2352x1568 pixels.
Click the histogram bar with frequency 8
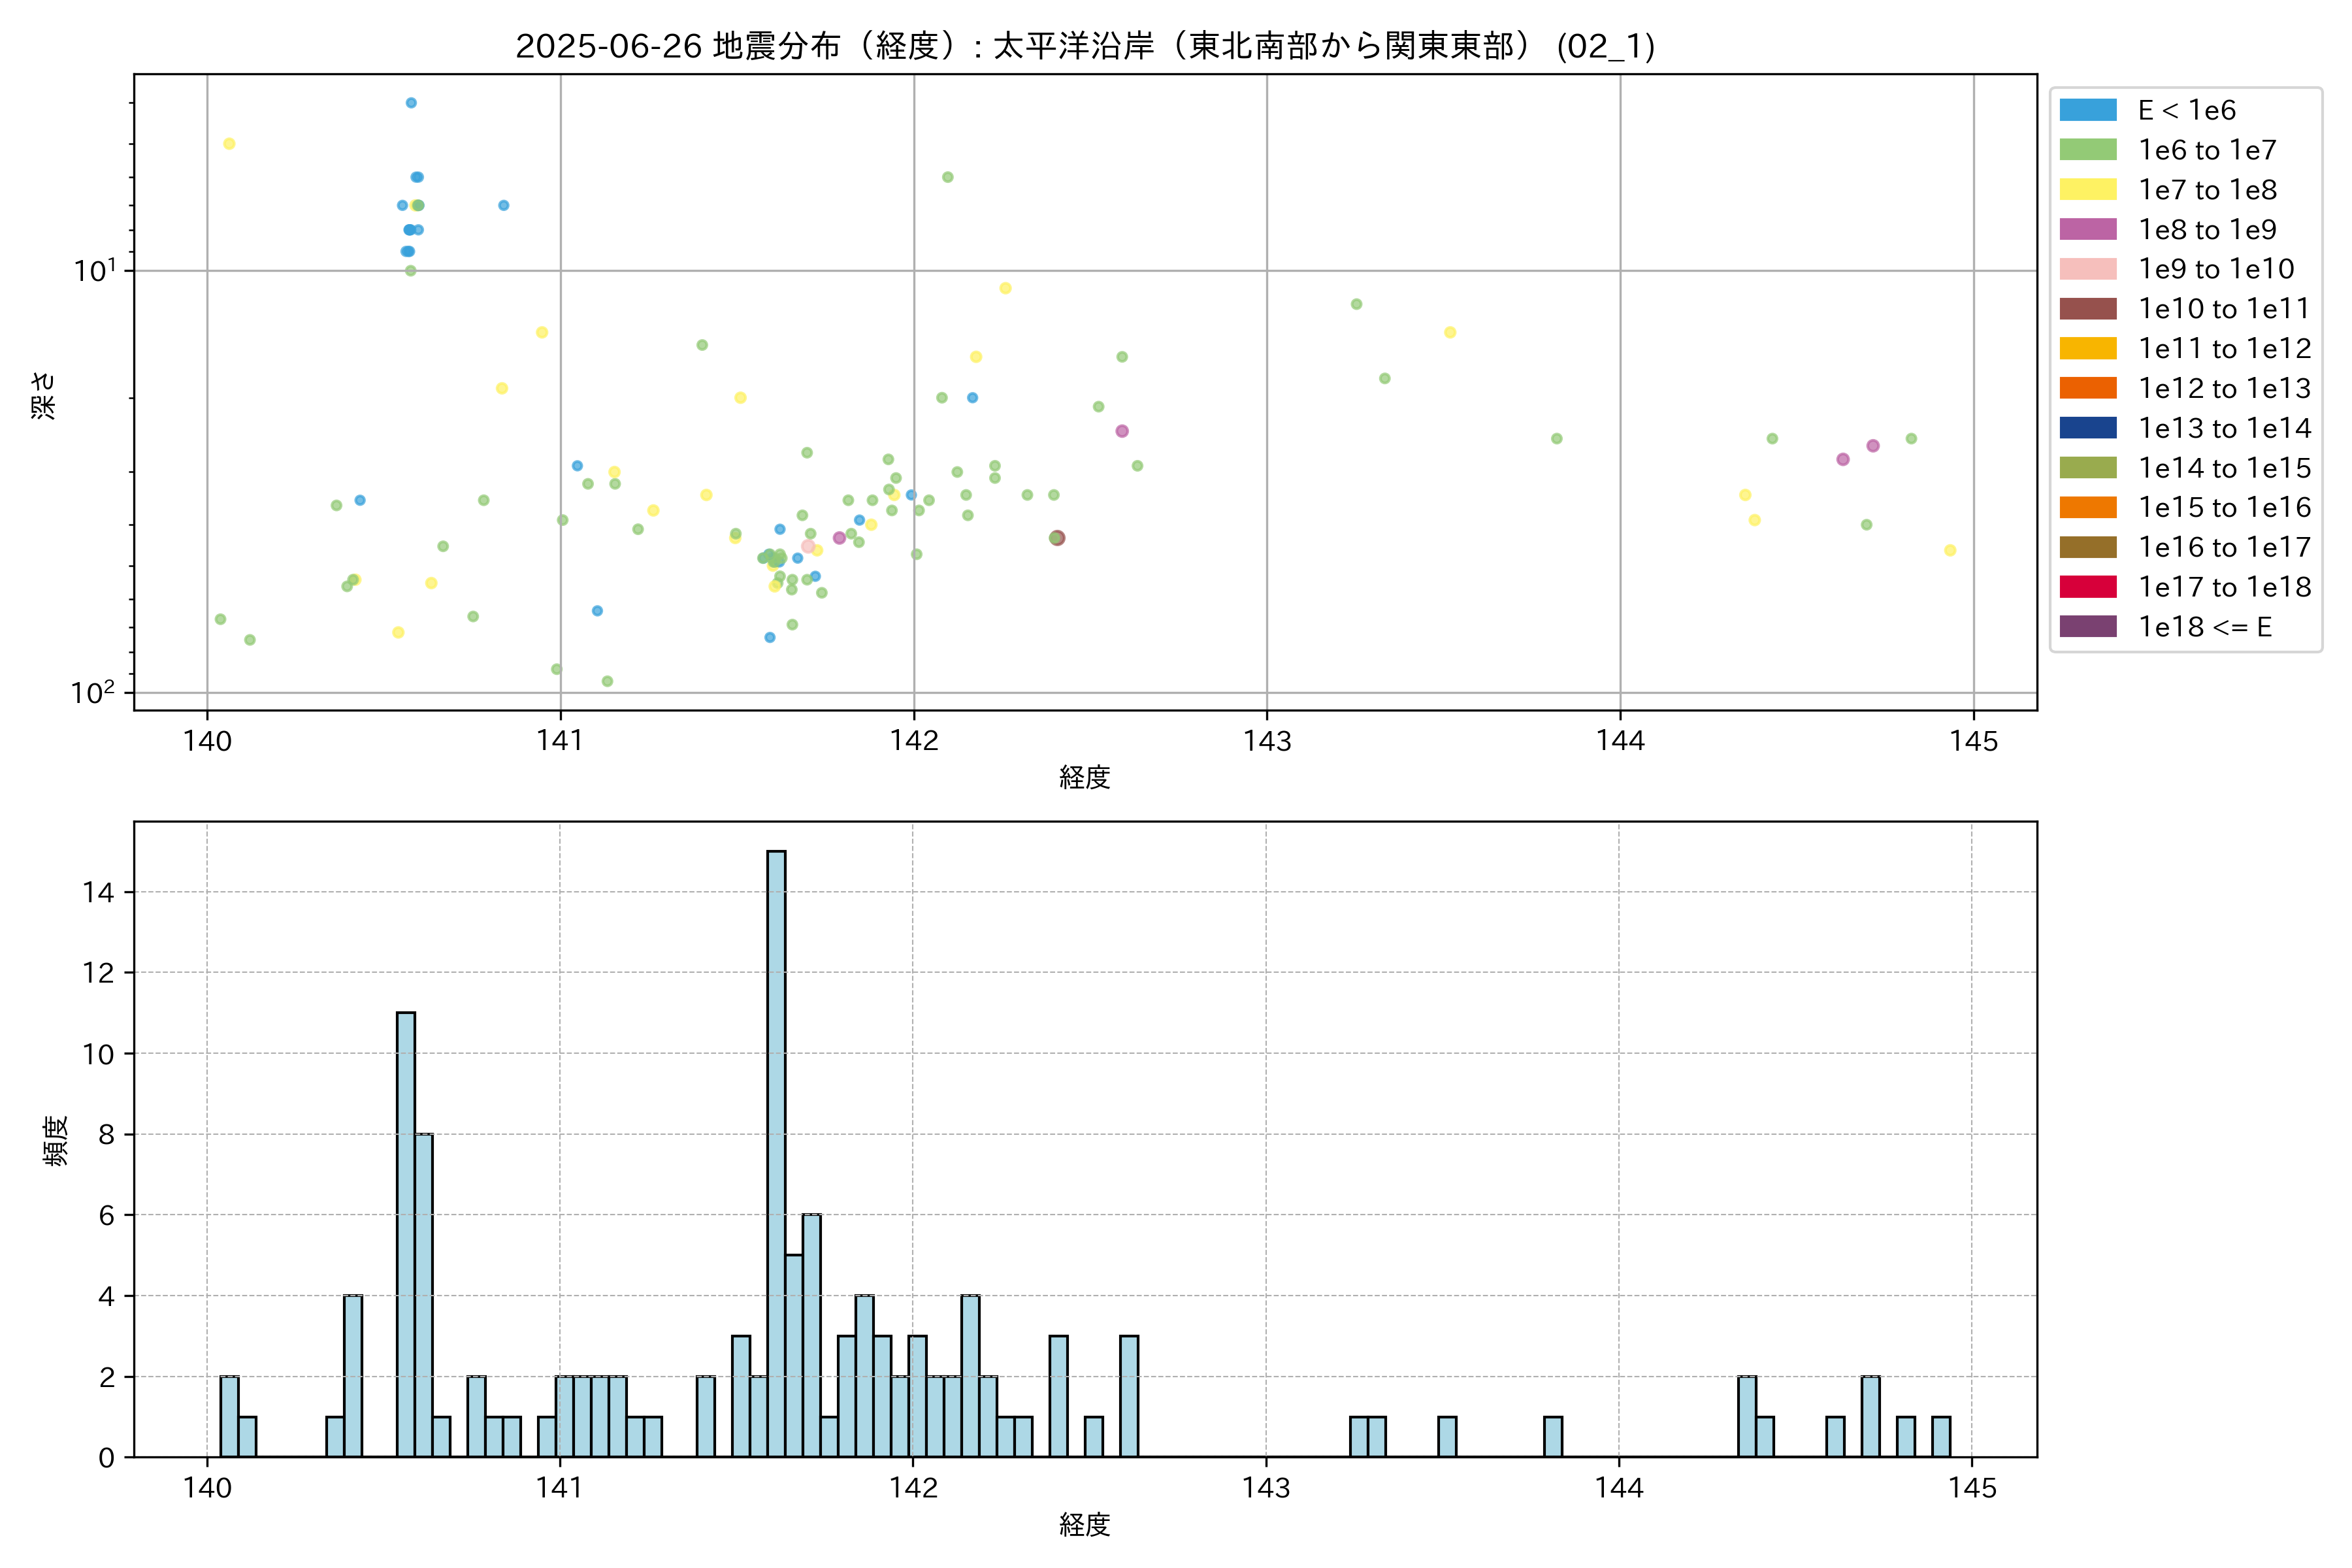click(x=424, y=1295)
